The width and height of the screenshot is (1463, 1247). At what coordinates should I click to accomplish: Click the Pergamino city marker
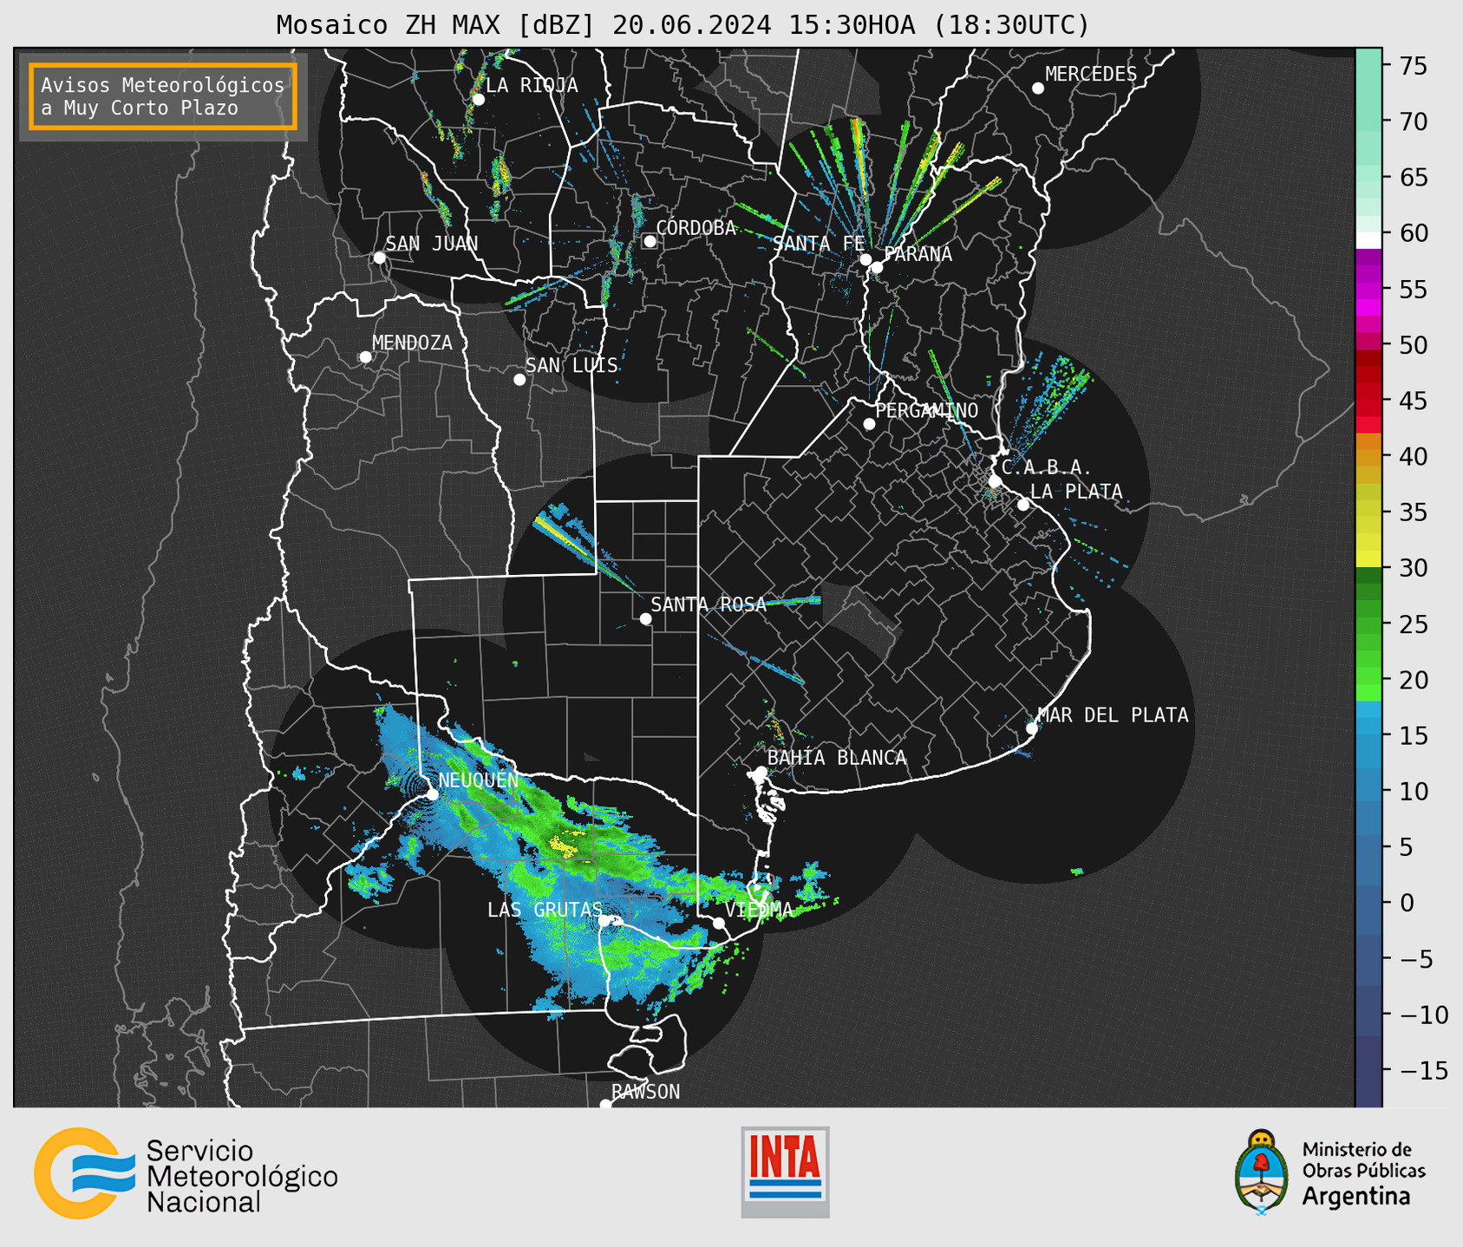point(869,424)
